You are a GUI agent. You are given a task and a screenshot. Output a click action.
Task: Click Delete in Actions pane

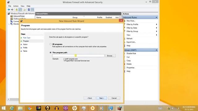[x=129, y=64]
